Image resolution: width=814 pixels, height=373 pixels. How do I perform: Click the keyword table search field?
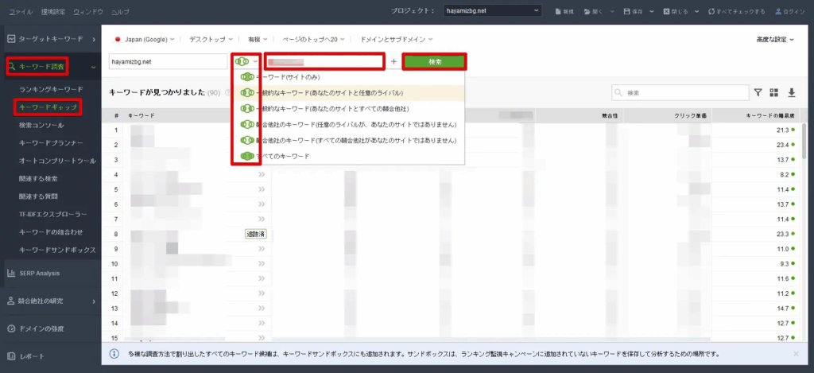pyautogui.click(x=680, y=93)
